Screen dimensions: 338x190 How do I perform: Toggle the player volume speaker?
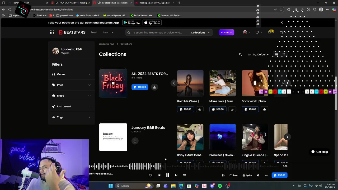pos(258,175)
